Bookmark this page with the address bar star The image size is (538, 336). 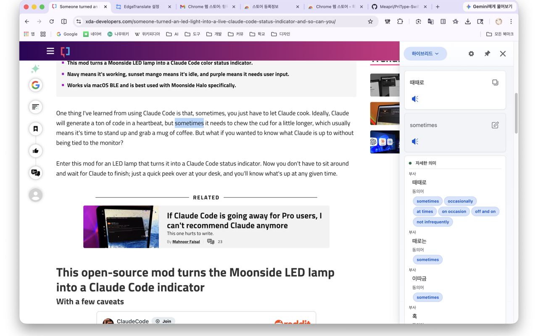tap(370, 21)
